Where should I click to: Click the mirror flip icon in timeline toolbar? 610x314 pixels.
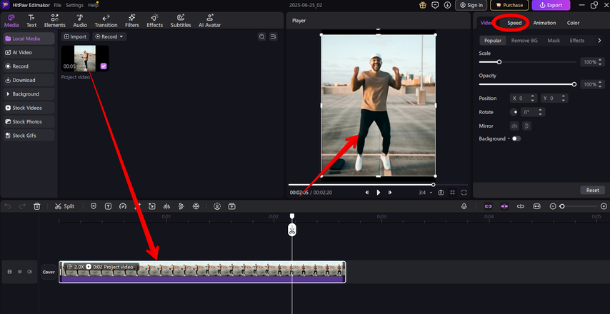166,206
